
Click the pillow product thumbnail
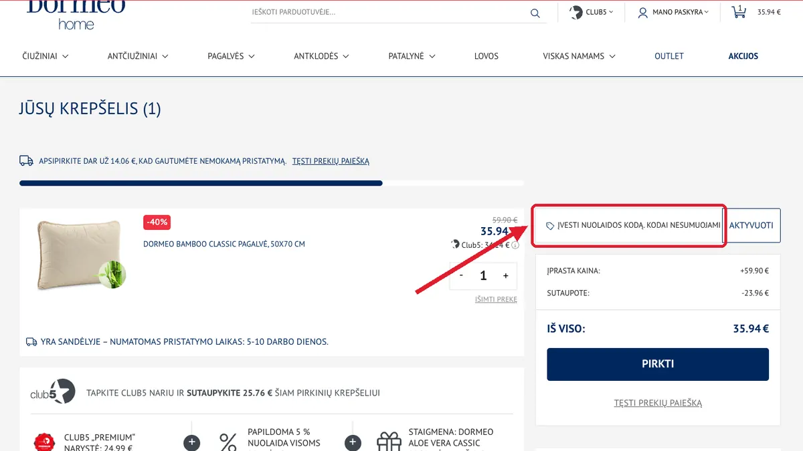click(x=80, y=255)
